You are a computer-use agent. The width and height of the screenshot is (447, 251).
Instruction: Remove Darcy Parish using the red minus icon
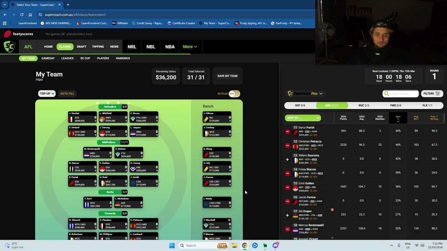[287, 131]
